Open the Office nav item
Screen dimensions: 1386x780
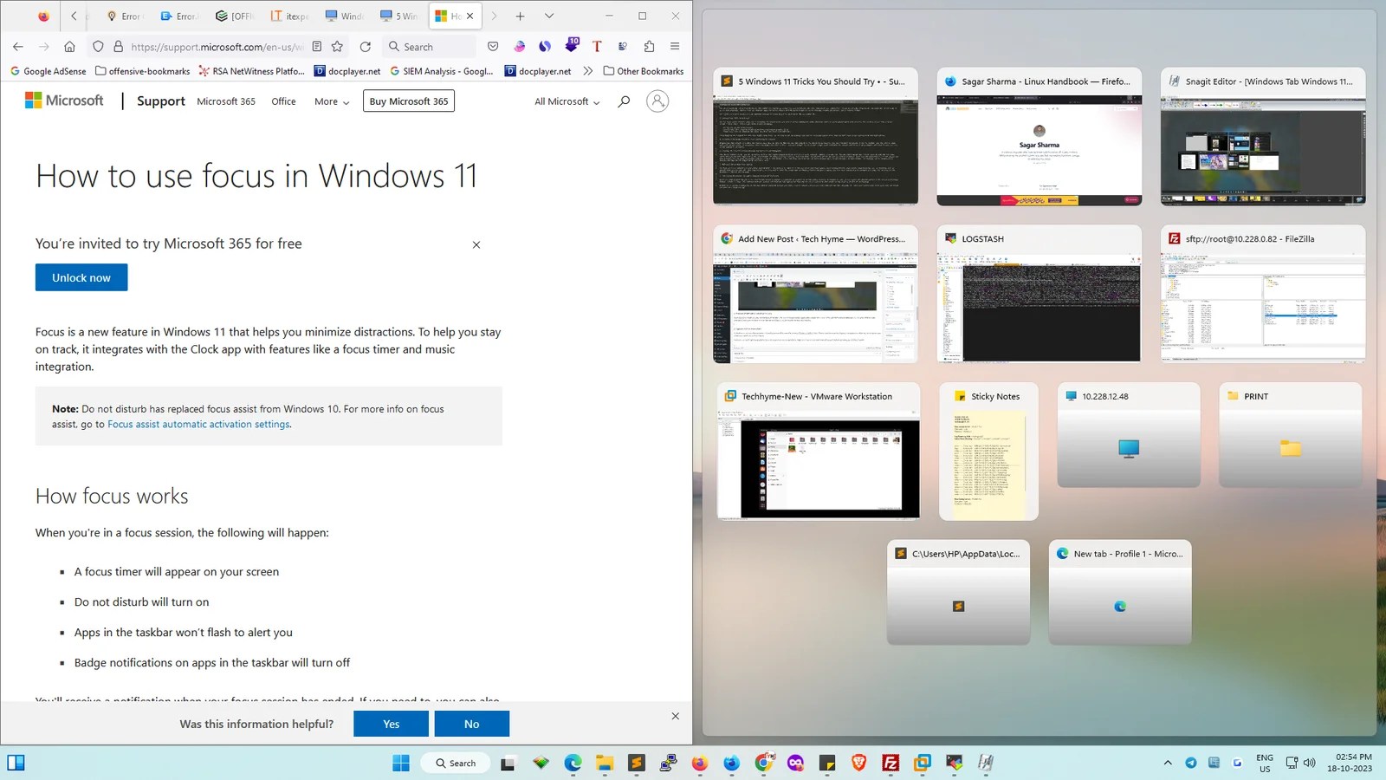click(x=283, y=101)
